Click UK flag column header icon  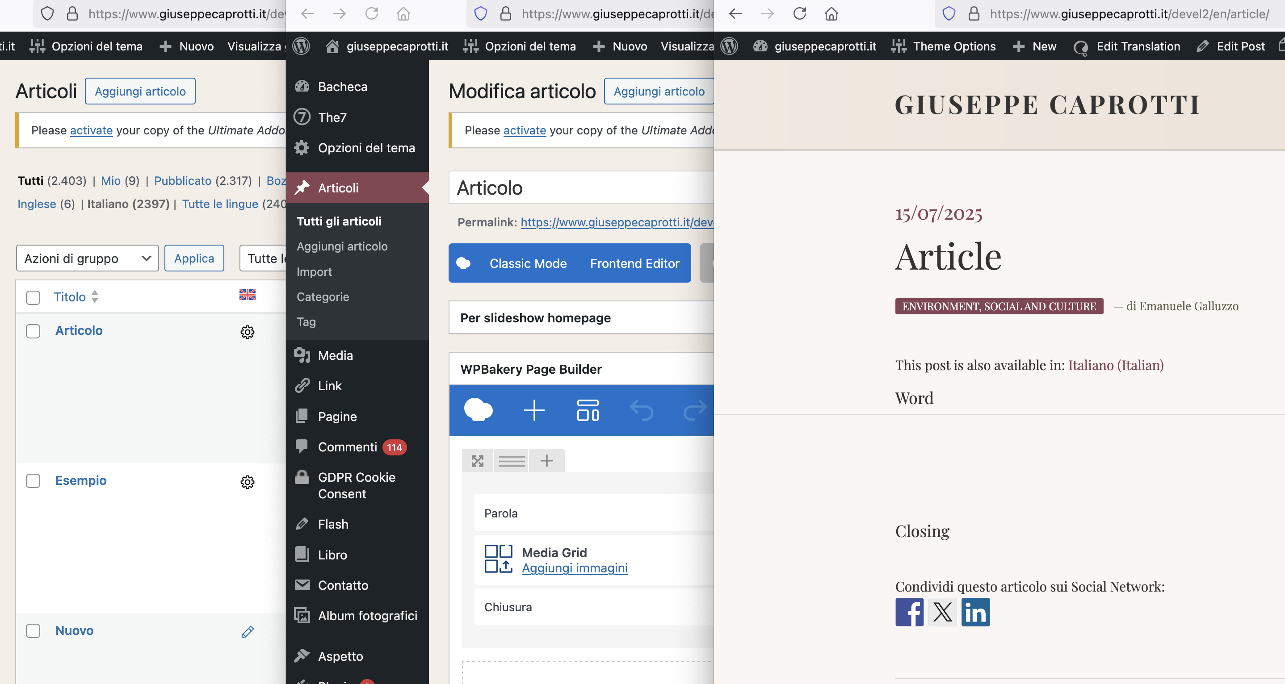coord(248,295)
